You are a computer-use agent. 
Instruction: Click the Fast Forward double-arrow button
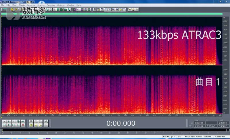tap(14, 125)
